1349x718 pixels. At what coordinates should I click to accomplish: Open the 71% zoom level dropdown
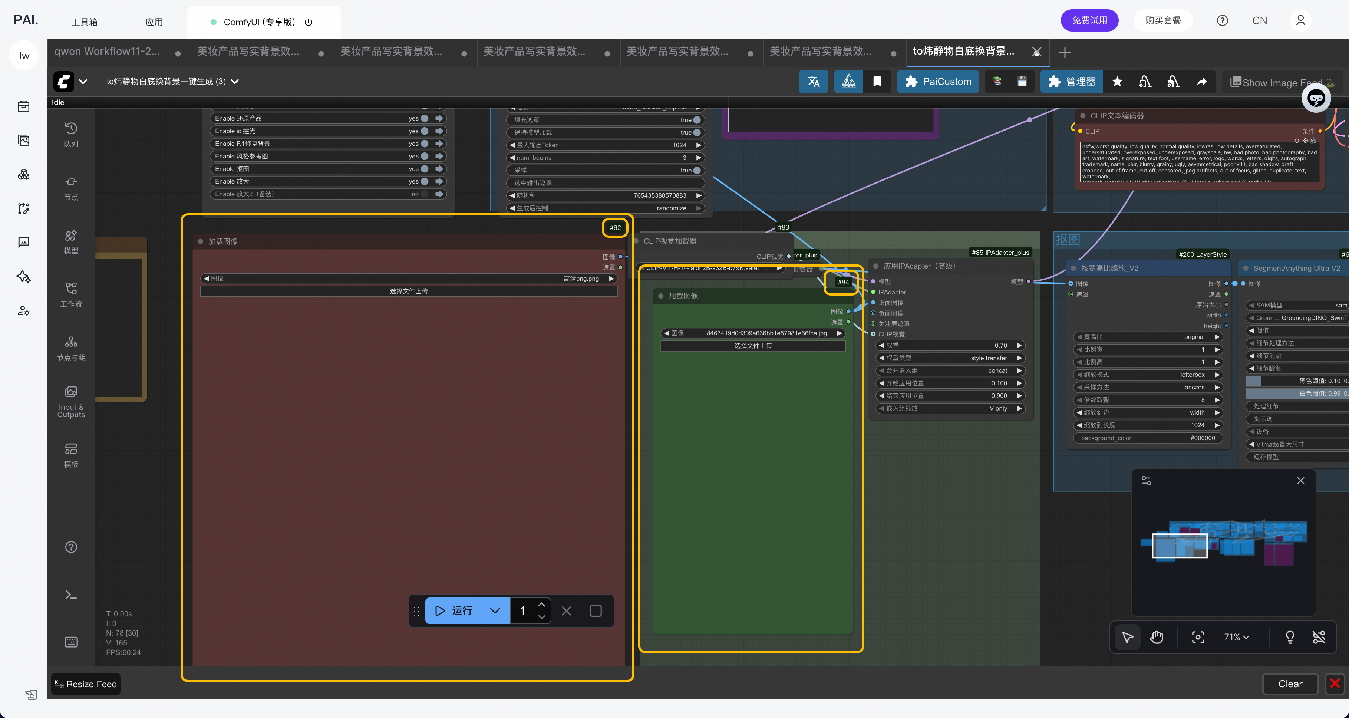click(1236, 637)
